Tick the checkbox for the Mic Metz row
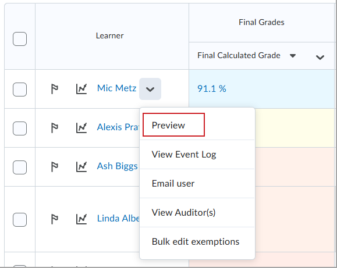Image resolution: width=337 pixels, height=268 pixels. point(20,90)
